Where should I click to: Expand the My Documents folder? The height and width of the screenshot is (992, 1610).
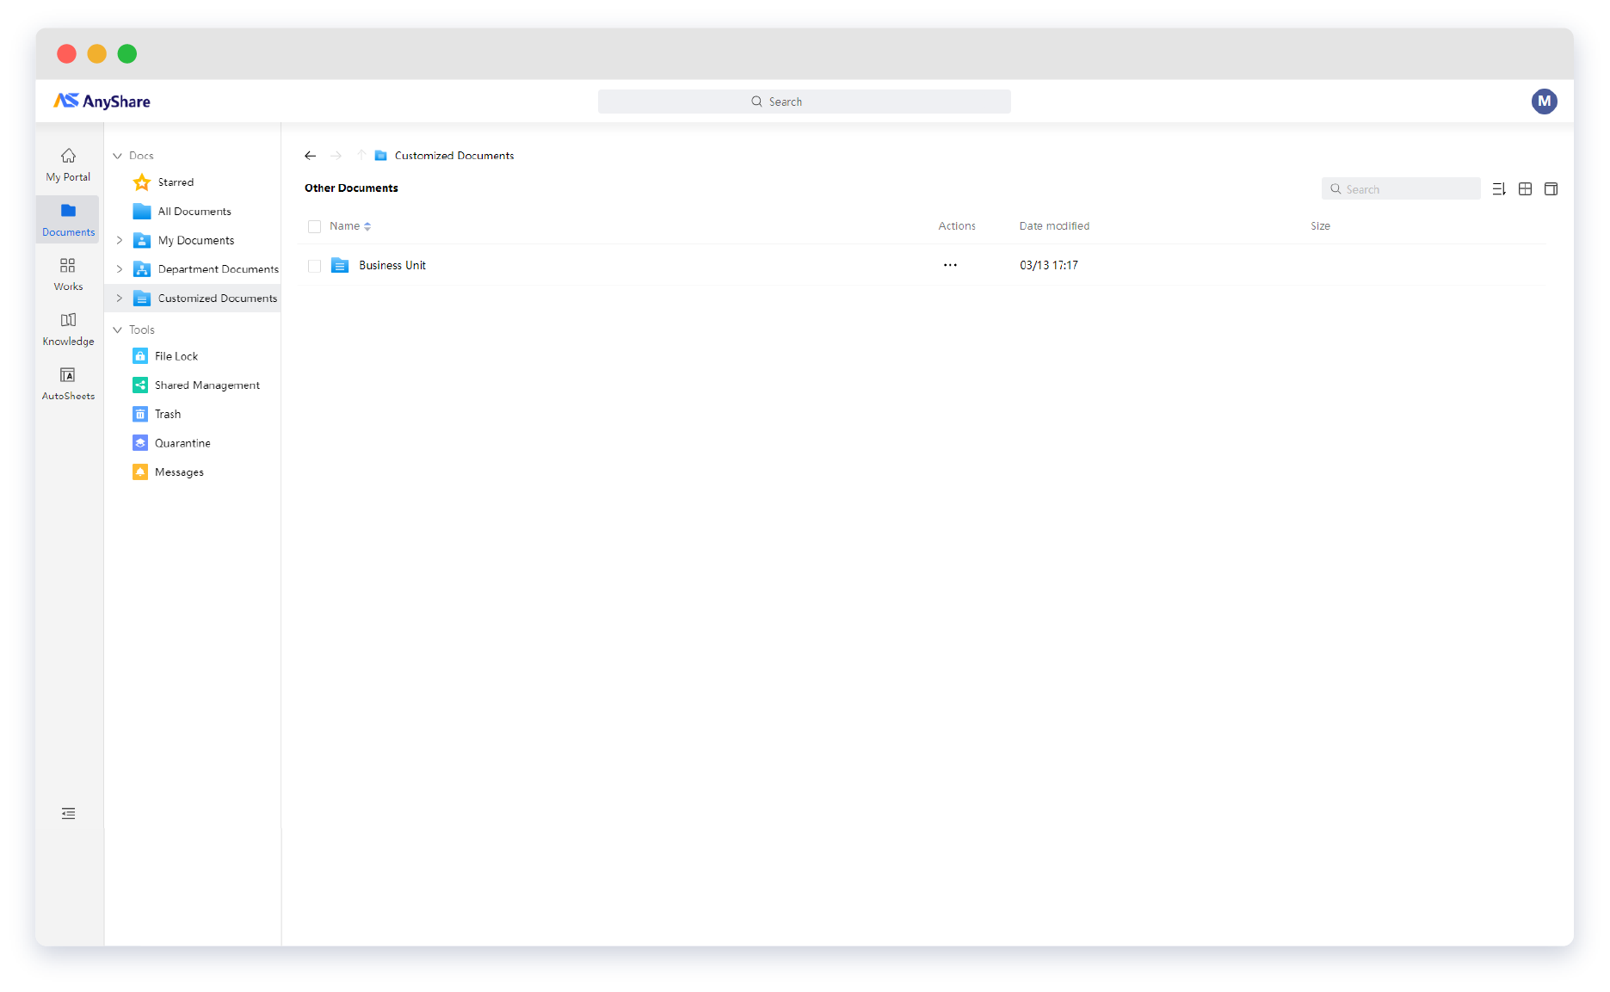pyautogui.click(x=120, y=240)
